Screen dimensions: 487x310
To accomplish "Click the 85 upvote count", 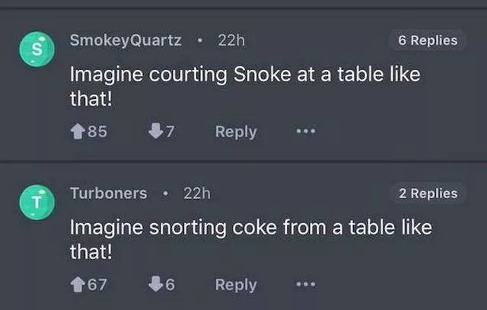I will (97, 132).
